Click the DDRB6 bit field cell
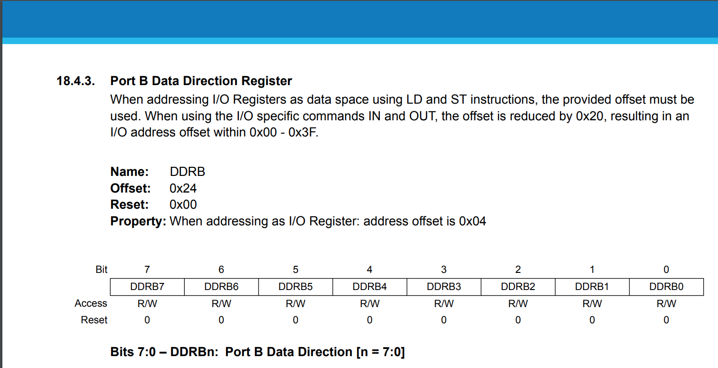Image resolution: width=718 pixels, height=368 pixels. (x=221, y=287)
